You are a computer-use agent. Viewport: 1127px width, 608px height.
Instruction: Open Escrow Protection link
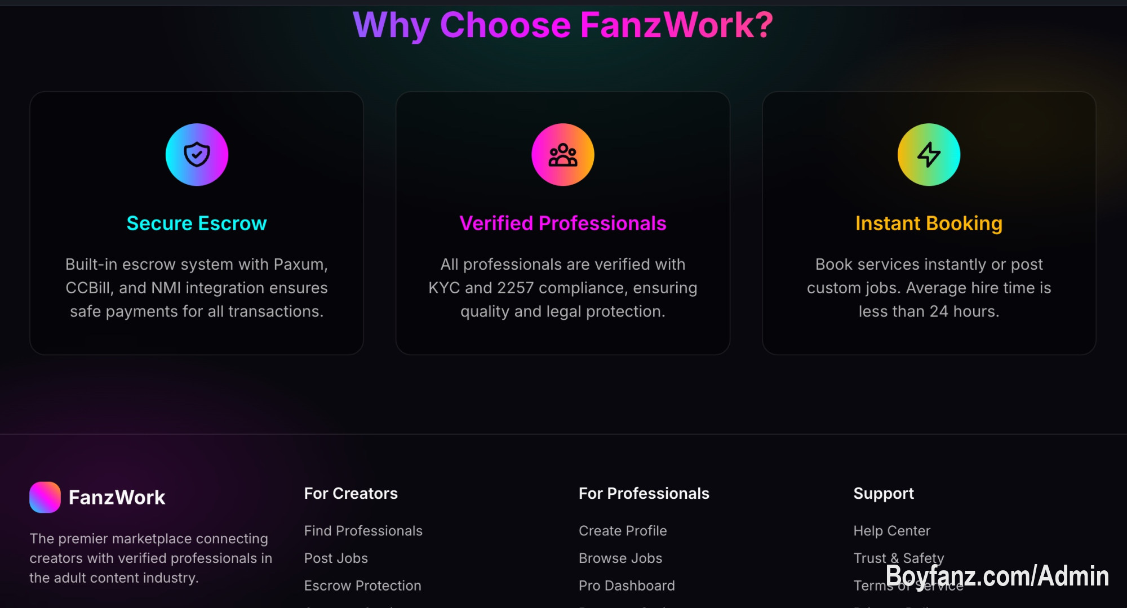tap(362, 586)
